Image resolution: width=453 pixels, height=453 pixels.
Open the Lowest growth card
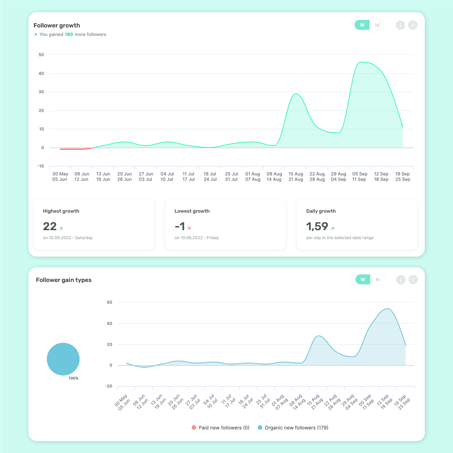click(x=225, y=224)
